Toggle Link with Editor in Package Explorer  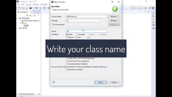(30, 16)
